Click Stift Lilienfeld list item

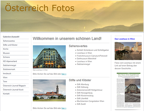pos(83,99)
